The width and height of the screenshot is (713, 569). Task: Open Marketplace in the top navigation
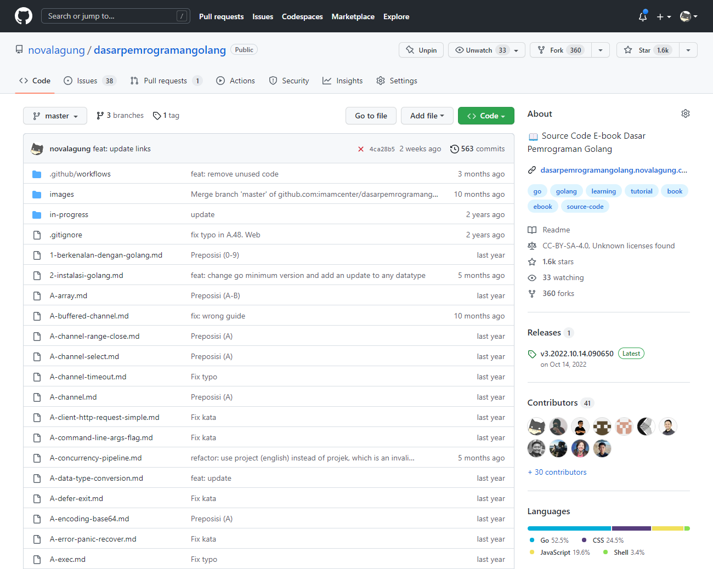pyautogui.click(x=353, y=16)
